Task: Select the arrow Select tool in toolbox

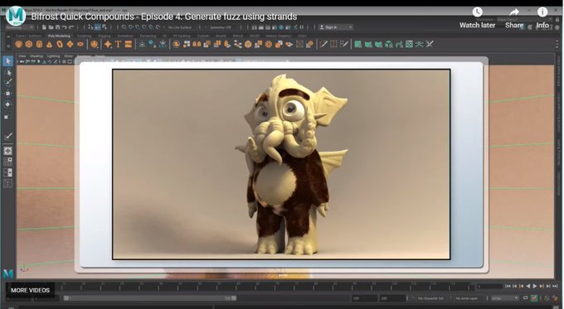Action: [8, 61]
